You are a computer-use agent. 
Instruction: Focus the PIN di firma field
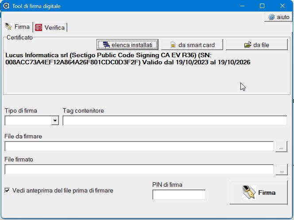tap(179, 195)
